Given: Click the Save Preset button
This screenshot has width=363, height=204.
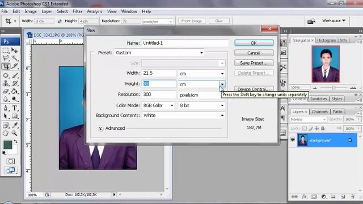Looking at the screenshot, I should (254, 63).
